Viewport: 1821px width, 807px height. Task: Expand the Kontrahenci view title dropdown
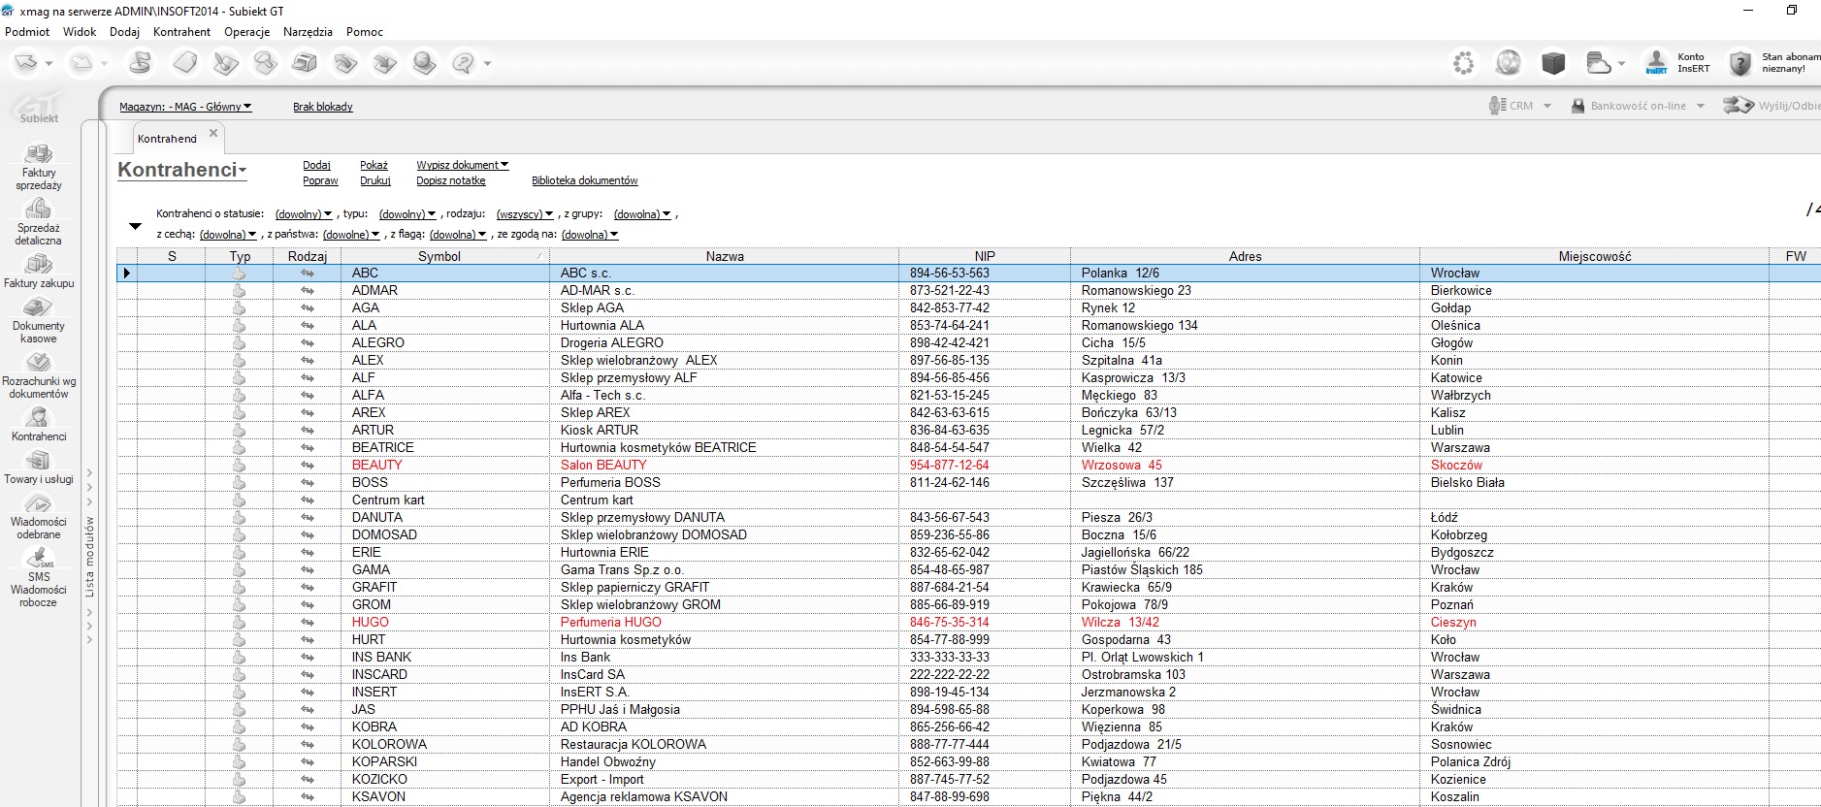pyautogui.click(x=182, y=170)
